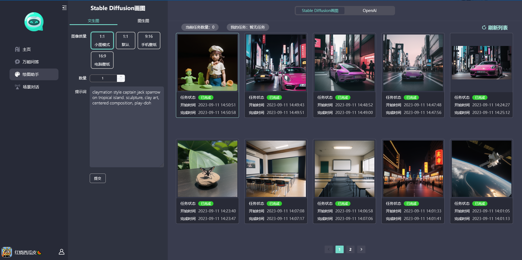Screen dimensions: 522x260
Task: Click 已完成 badge of 14:50:51 task
Action: tap(206, 97)
